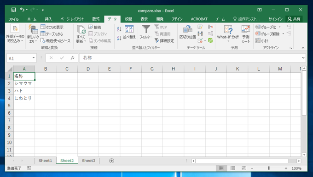
Task: Click the 共有 share button
Action: click(x=294, y=19)
